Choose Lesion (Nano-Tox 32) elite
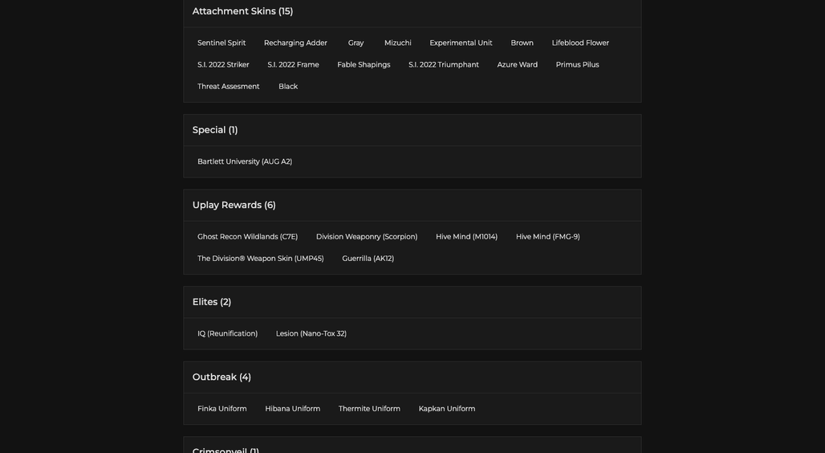This screenshot has width=825, height=453. tap(311, 333)
